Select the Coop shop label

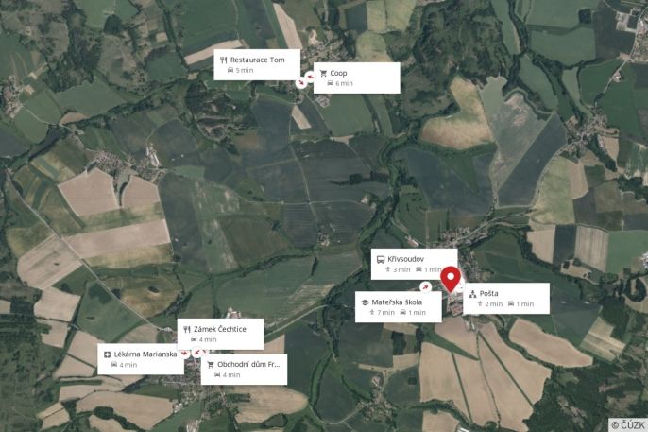tap(357, 78)
